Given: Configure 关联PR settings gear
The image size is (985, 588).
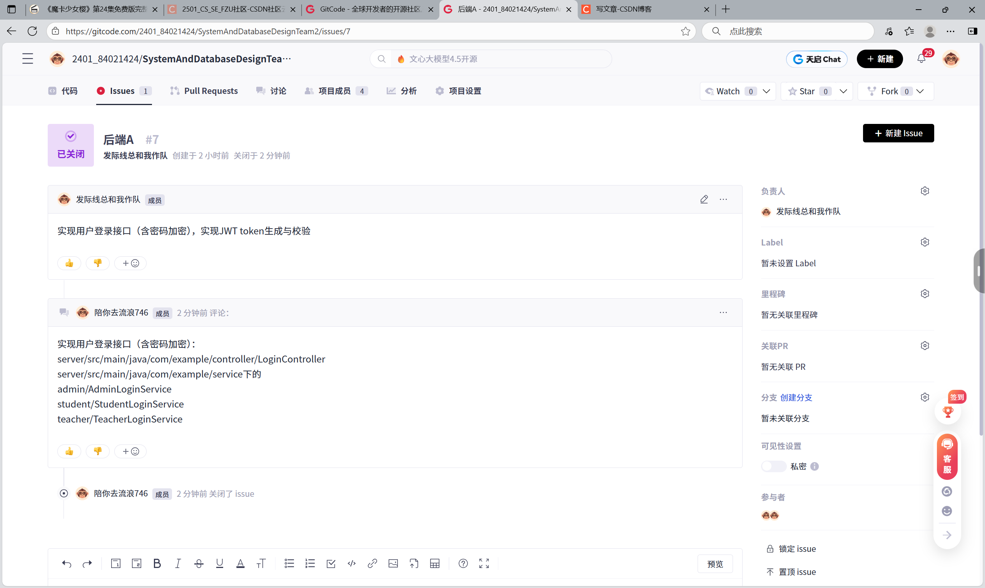Looking at the screenshot, I should tap(925, 346).
